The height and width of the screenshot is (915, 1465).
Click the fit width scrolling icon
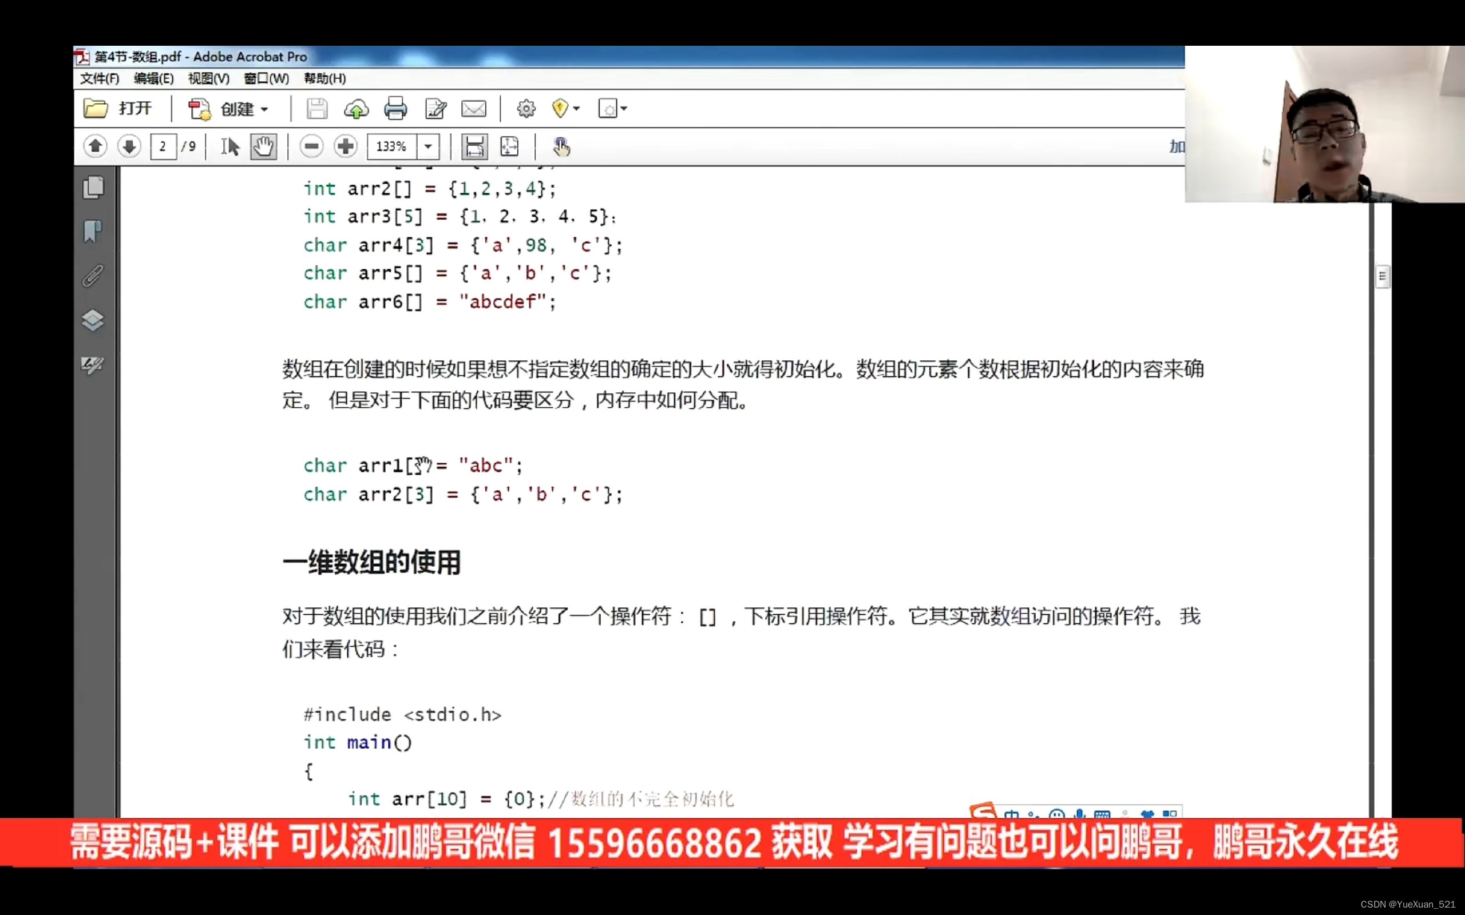coord(474,146)
